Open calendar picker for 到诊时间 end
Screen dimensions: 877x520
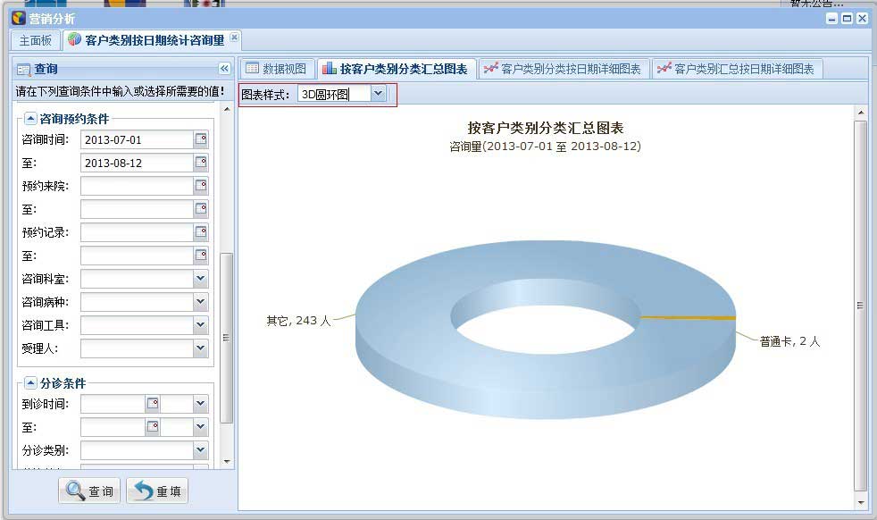152,427
